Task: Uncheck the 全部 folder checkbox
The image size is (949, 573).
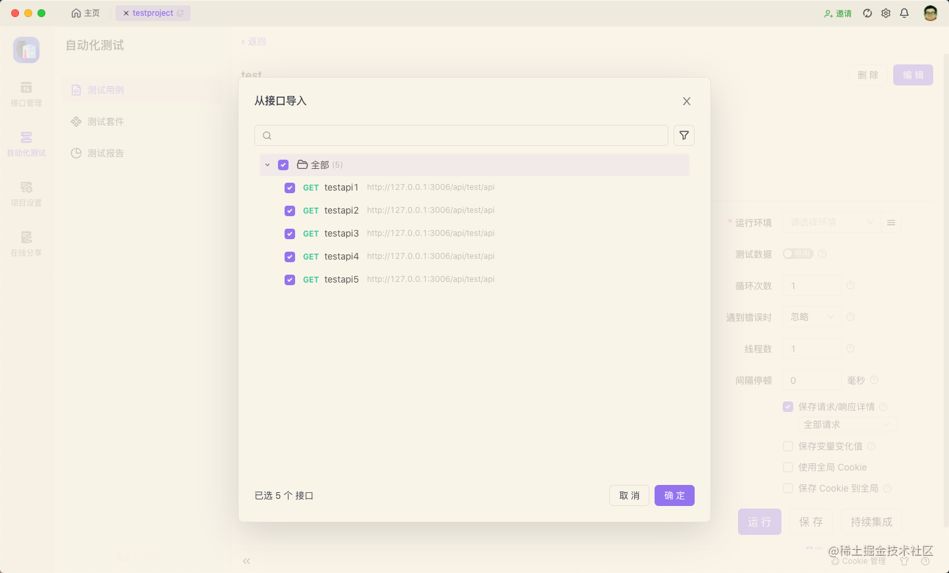Action: 283,165
